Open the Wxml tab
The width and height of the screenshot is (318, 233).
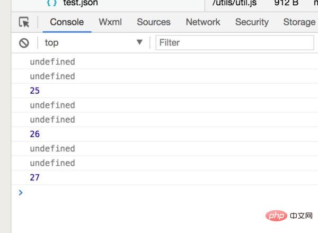tap(110, 22)
